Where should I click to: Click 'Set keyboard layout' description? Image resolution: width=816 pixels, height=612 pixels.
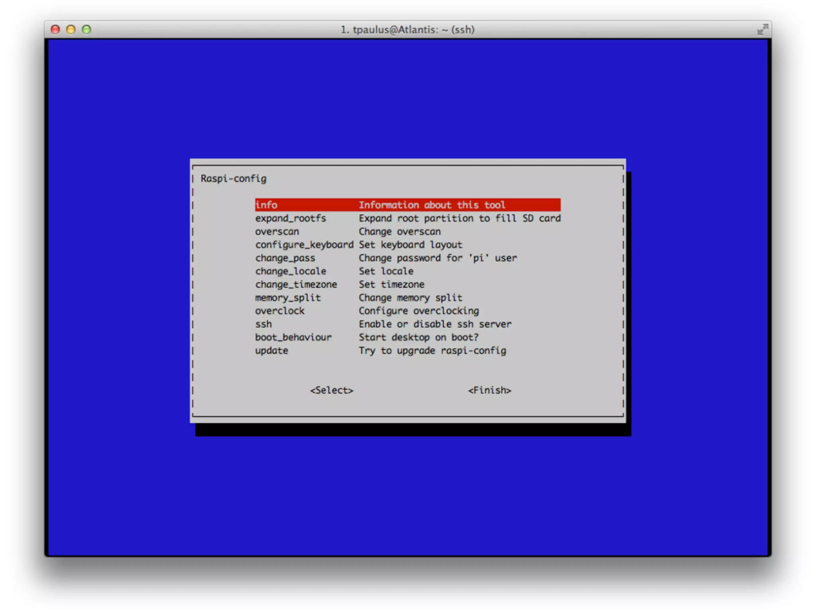(x=410, y=245)
